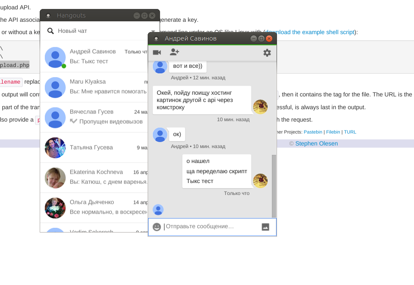Click 'Андрей • 12 мин. назад' timestamp
This screenshot has width=414, height=285.
point(198,78)
